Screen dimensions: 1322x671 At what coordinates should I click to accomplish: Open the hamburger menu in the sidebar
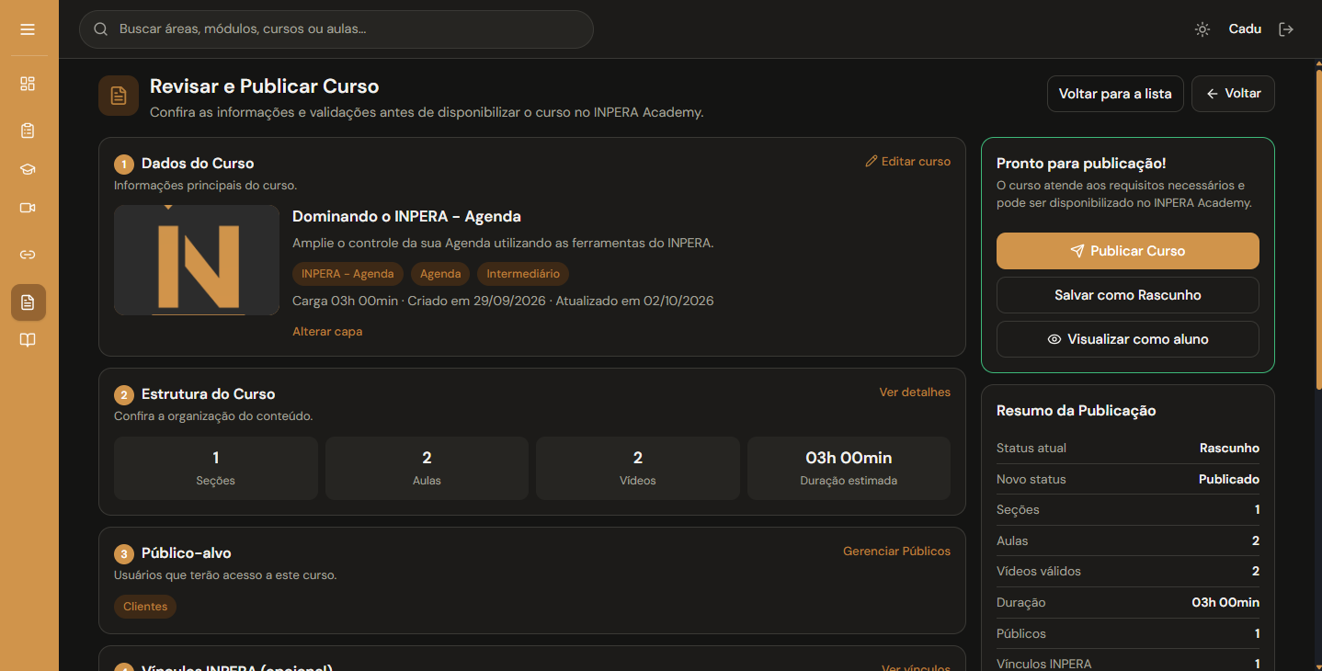coord(28,29)
